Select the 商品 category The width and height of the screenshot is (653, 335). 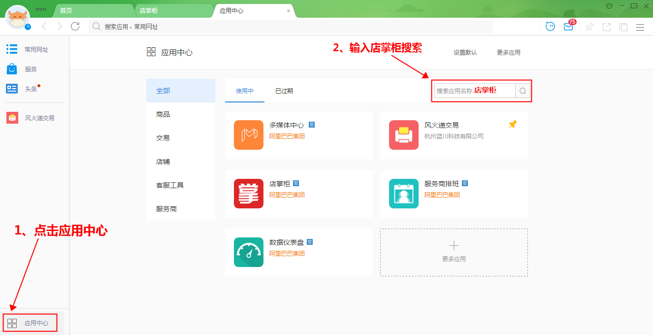pyautogui.click(x=181, y=114)
